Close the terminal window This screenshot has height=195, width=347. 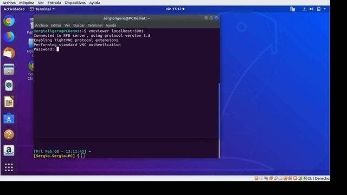216,18
